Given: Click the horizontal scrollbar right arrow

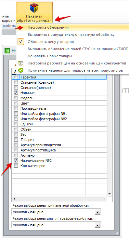Looking at the screenshot, I should pos(104,199).
